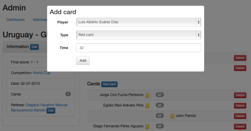Click the cards count badge showing 7

click(x=68, y=94)
